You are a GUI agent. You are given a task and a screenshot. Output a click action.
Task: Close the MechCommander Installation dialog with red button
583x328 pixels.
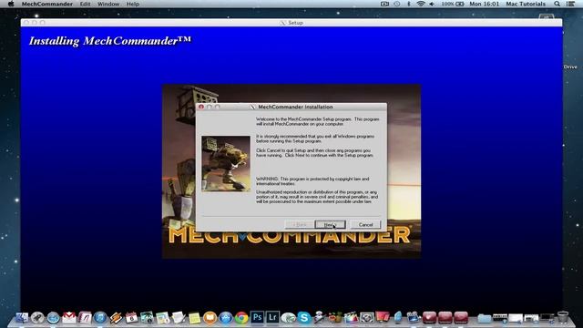click(x=201, y=107)
